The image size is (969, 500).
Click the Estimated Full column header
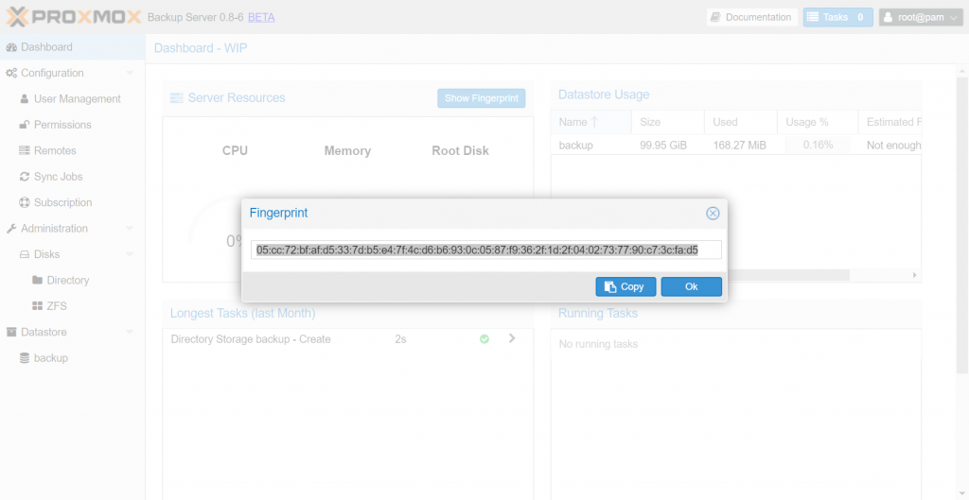[890, 122]
